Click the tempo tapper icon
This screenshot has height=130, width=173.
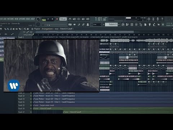154,25
